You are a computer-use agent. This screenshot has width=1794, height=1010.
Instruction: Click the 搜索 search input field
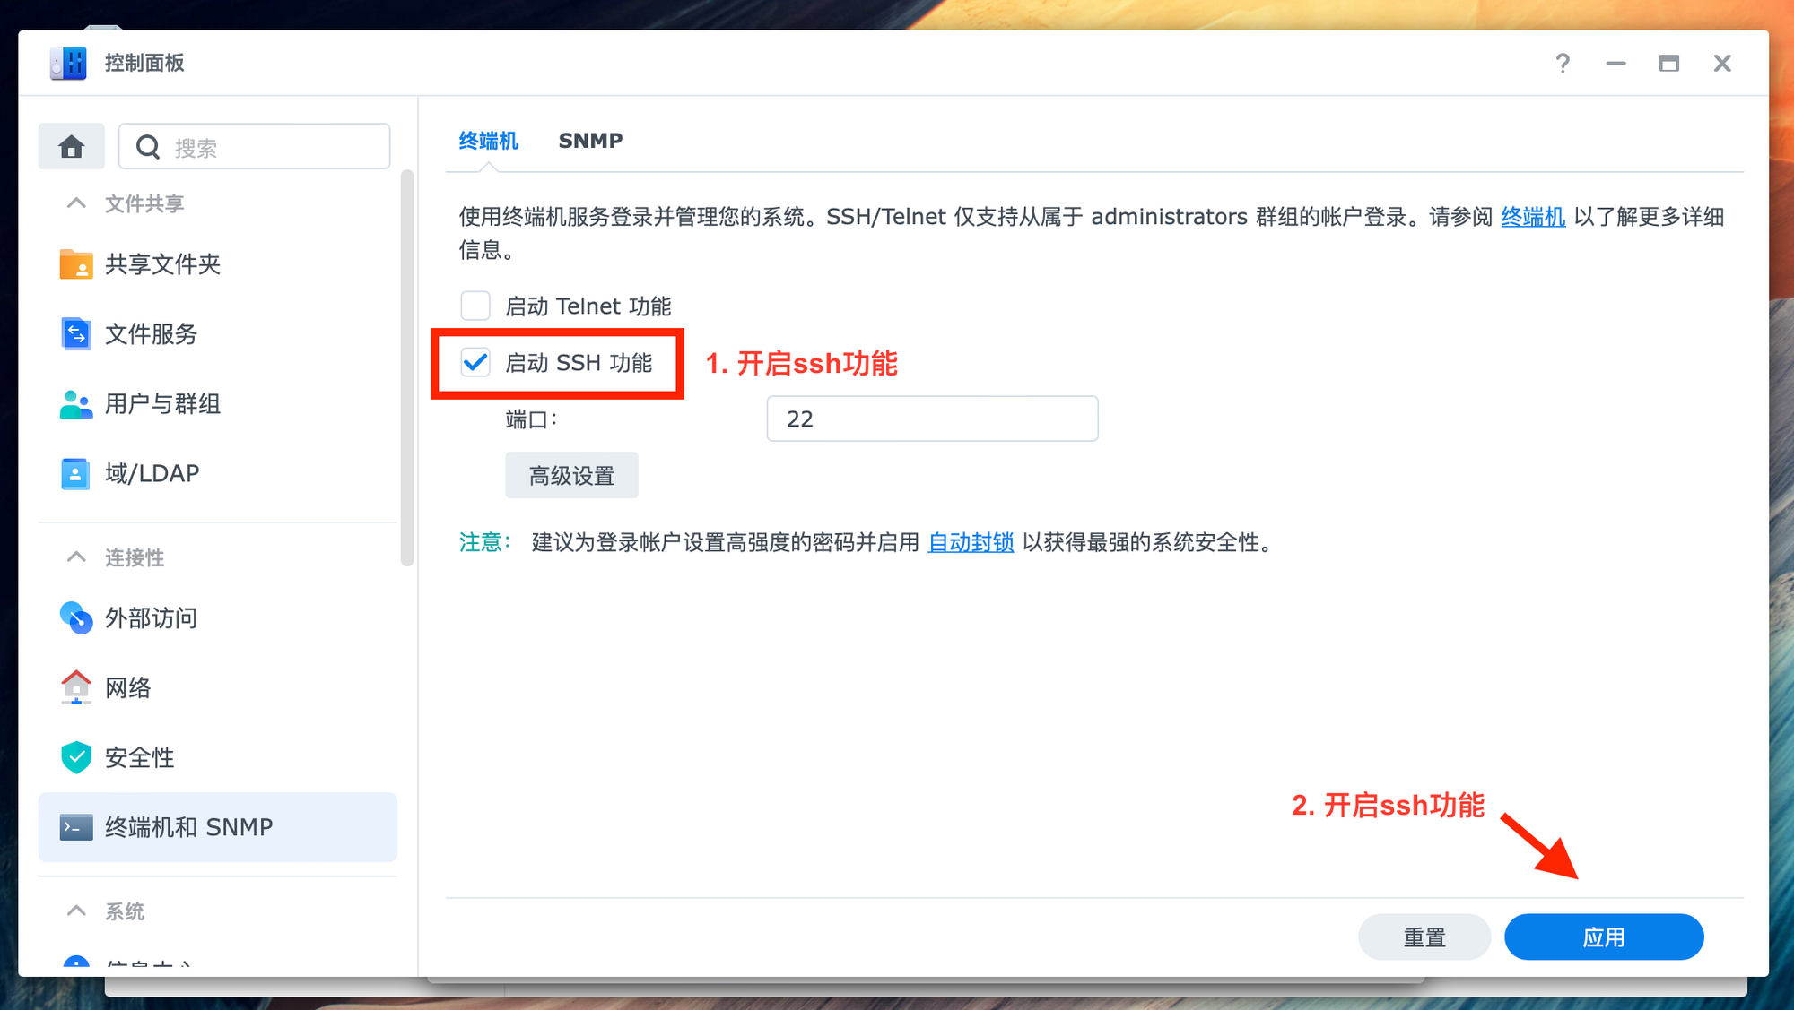(255, 146)
